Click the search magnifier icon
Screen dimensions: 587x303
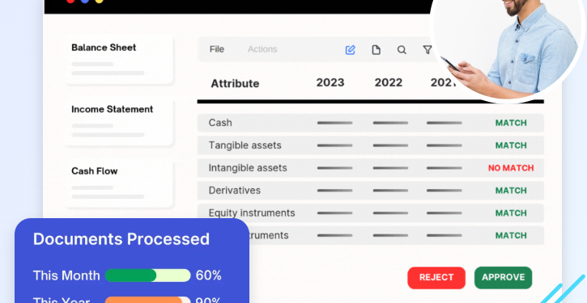(x=402, y=49)
